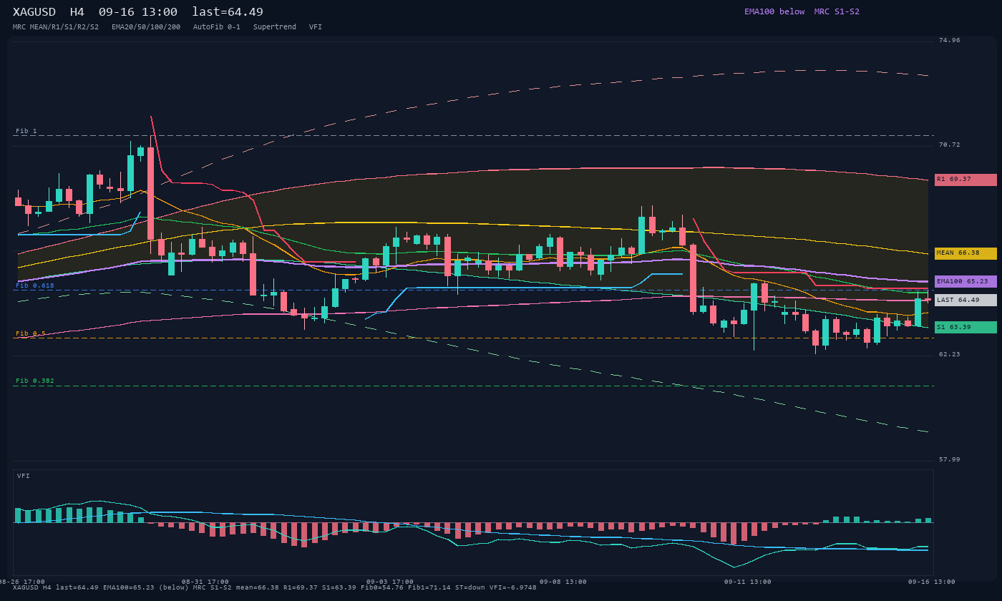
Task: Click the AutoFib 0-1 legend entry
Action: (x=217, y=27)
